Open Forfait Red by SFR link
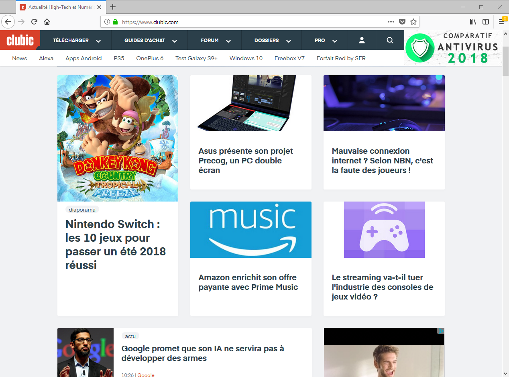Screen dimensions: 509x377 point(341,58)
